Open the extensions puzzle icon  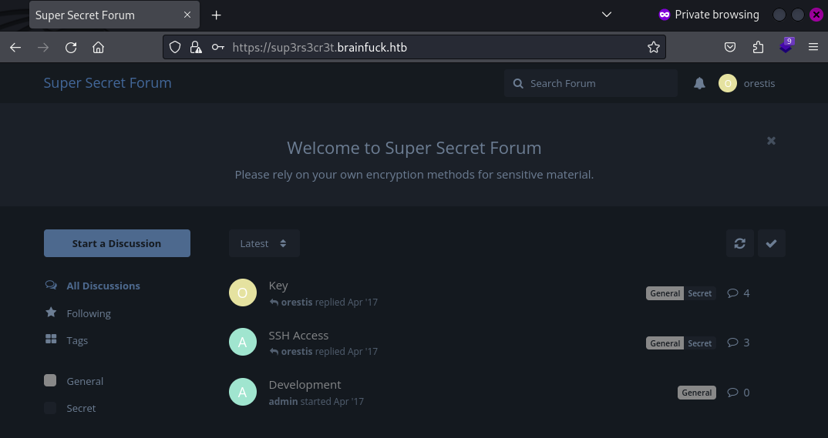coord(758,48)
